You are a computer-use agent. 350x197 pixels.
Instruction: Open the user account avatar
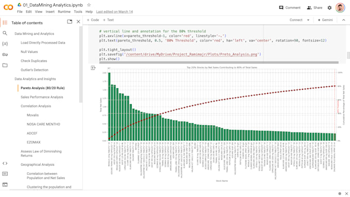pyautogui.click(x=340, y=8)
